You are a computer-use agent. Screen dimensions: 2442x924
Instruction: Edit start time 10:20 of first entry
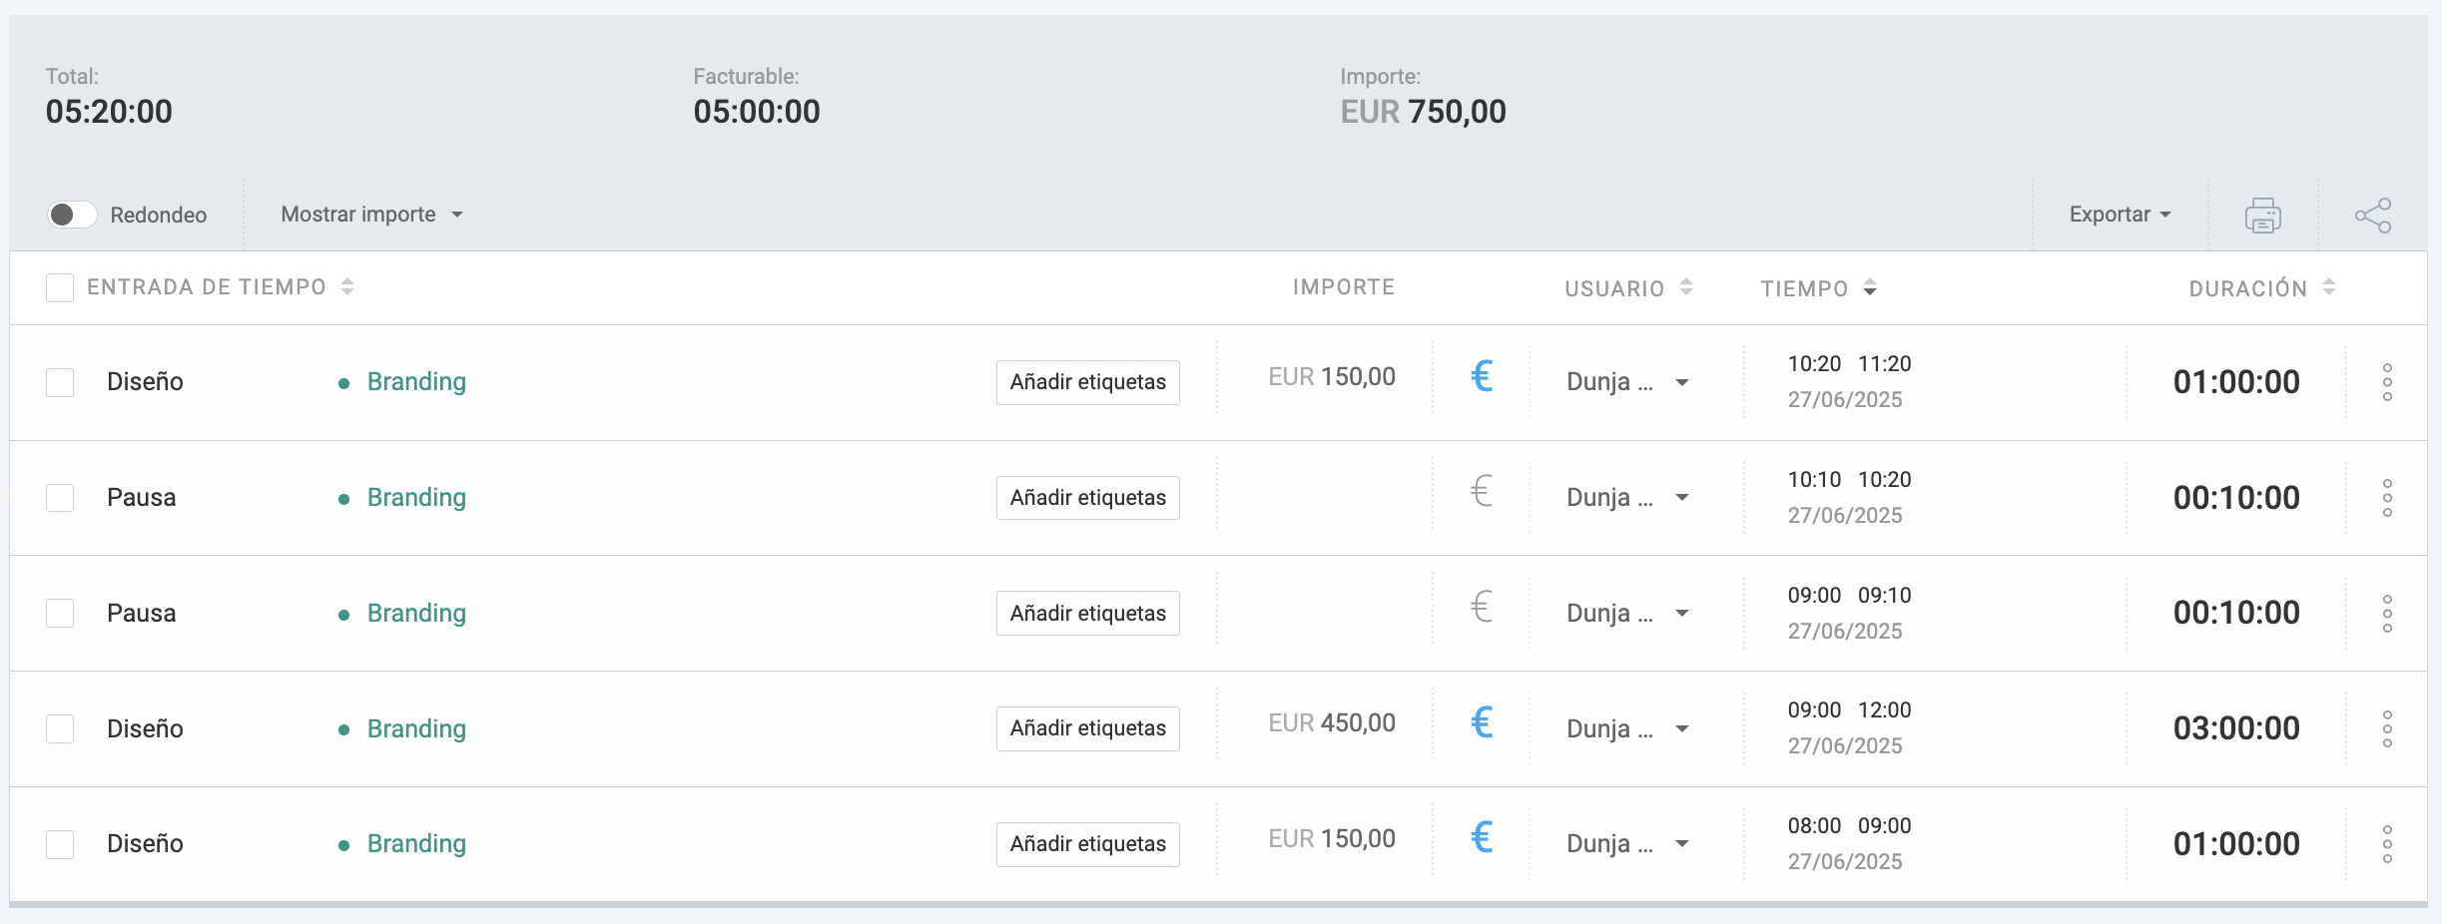coord(1814,364)
